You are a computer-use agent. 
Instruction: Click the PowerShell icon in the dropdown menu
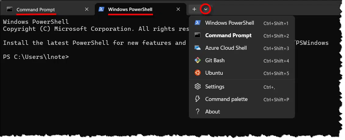(x=198, y=23)
